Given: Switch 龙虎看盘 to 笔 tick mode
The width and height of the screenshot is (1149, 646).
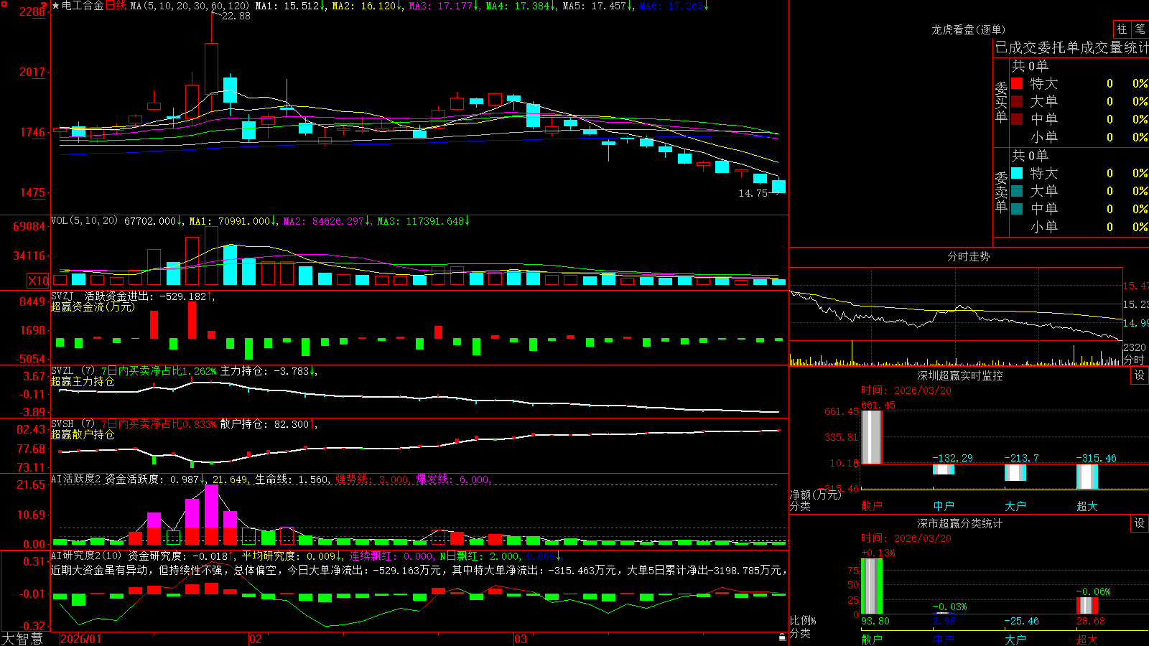Looking at the screenshot, I should pos(1140,29).
